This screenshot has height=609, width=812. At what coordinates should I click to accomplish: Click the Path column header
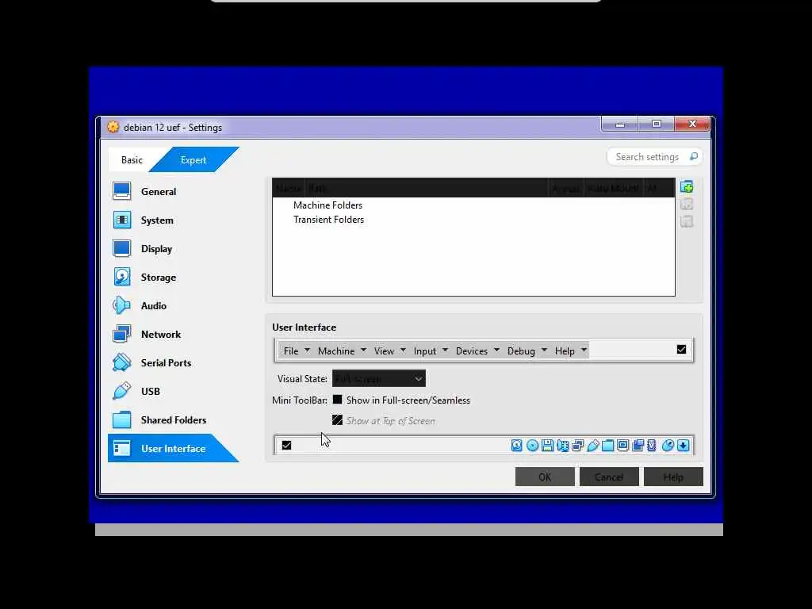pos(427,189)
